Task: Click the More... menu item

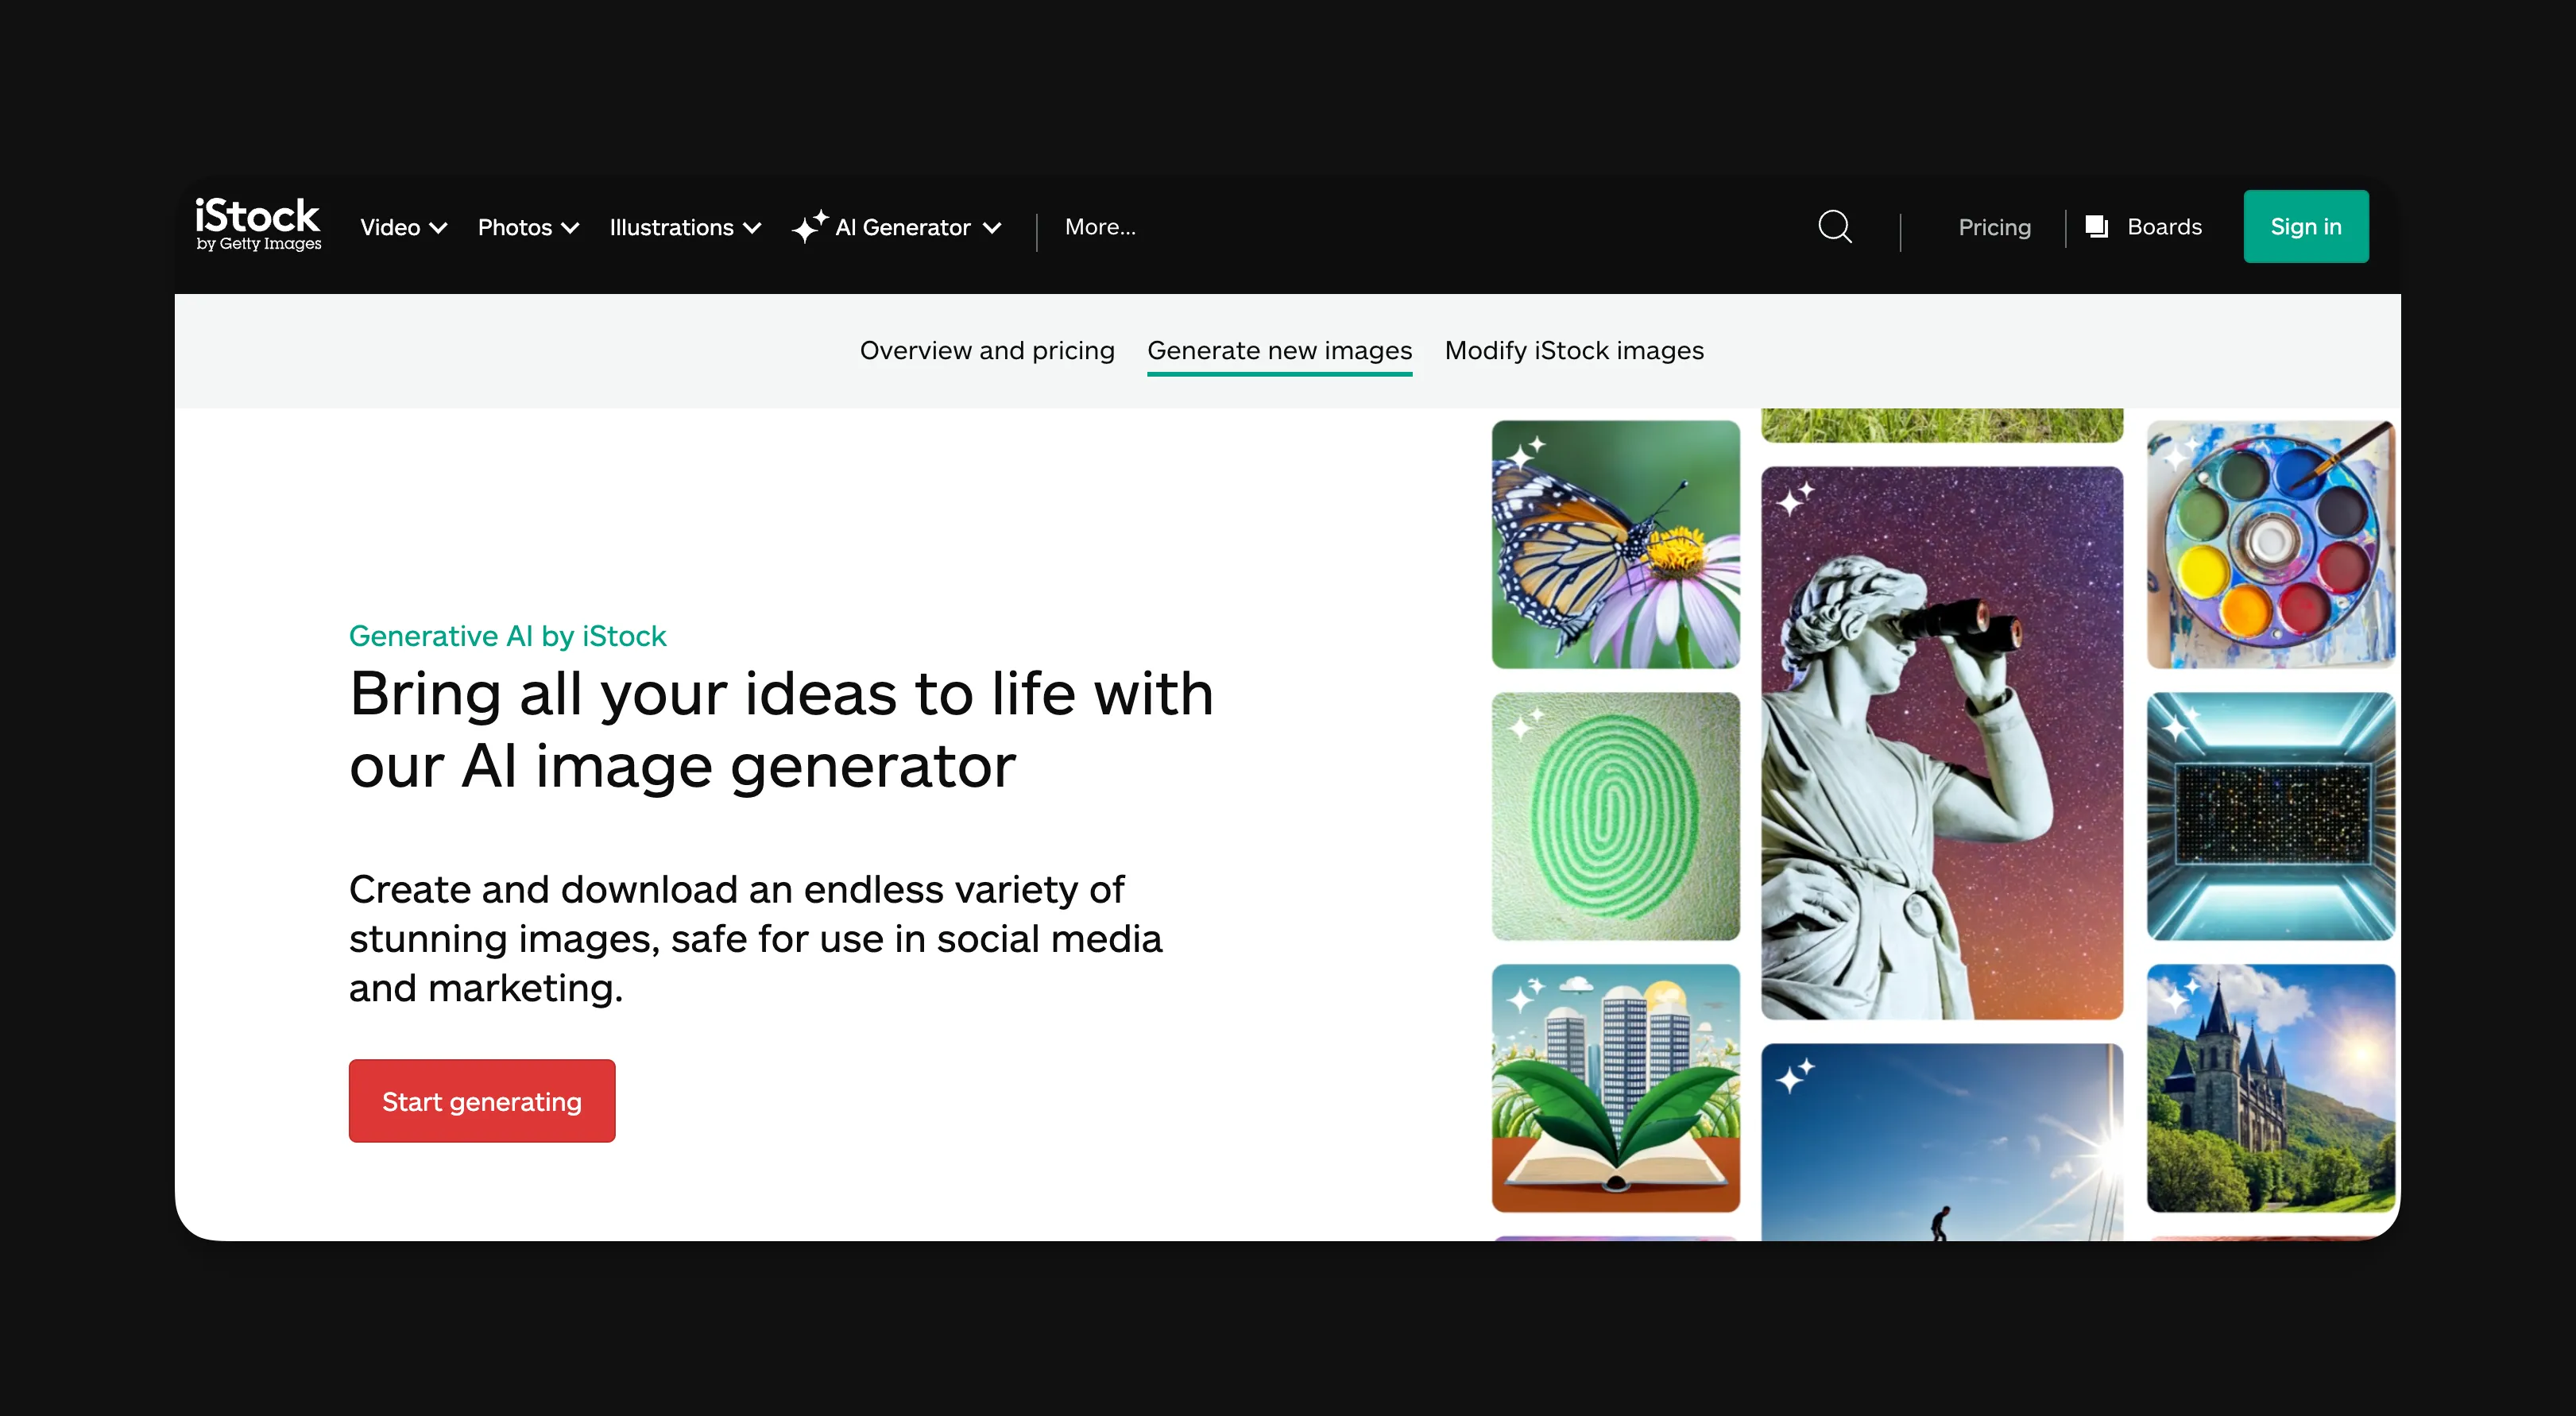Action: click(1100, 227)
